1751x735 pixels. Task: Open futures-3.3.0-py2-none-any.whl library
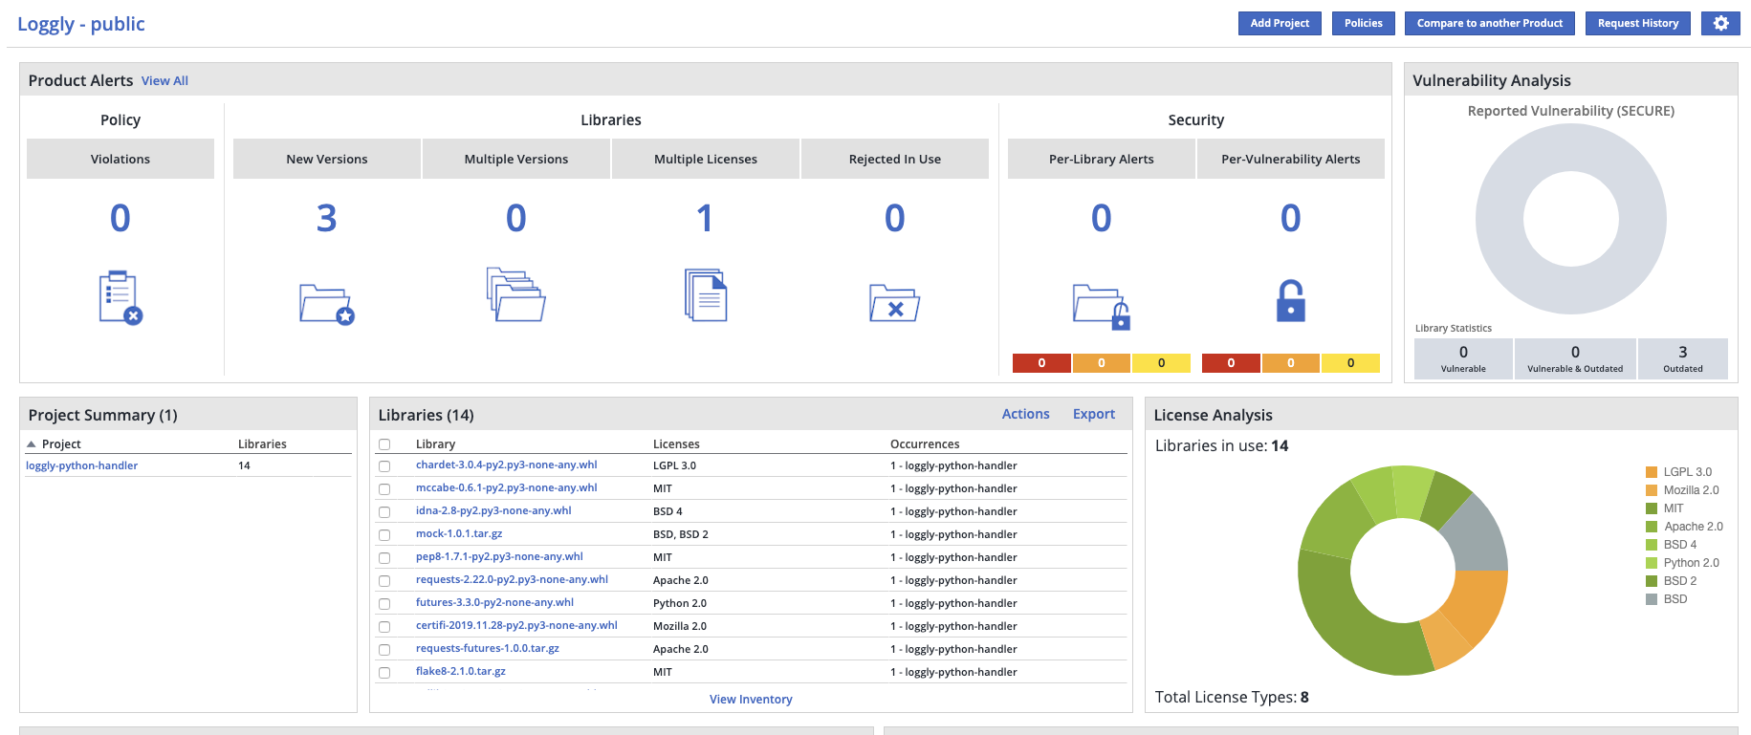(x=494, y=602)
